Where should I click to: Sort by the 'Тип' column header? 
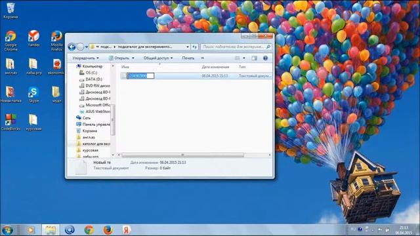click(x=242, y=67)
